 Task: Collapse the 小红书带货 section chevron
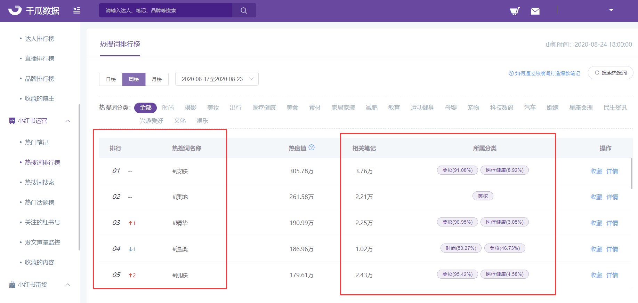tap(68, 285)
